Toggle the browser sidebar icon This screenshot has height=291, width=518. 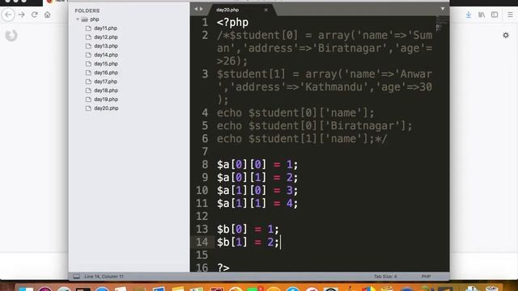(495, 15)
